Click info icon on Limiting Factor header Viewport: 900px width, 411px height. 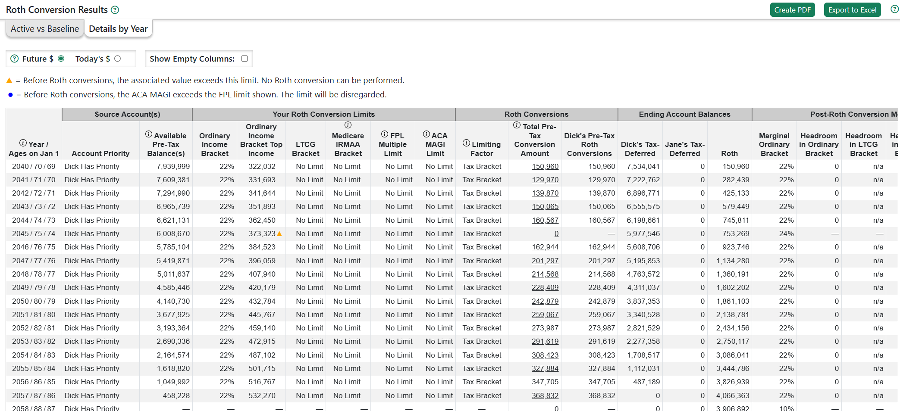[x=466, y=143]
